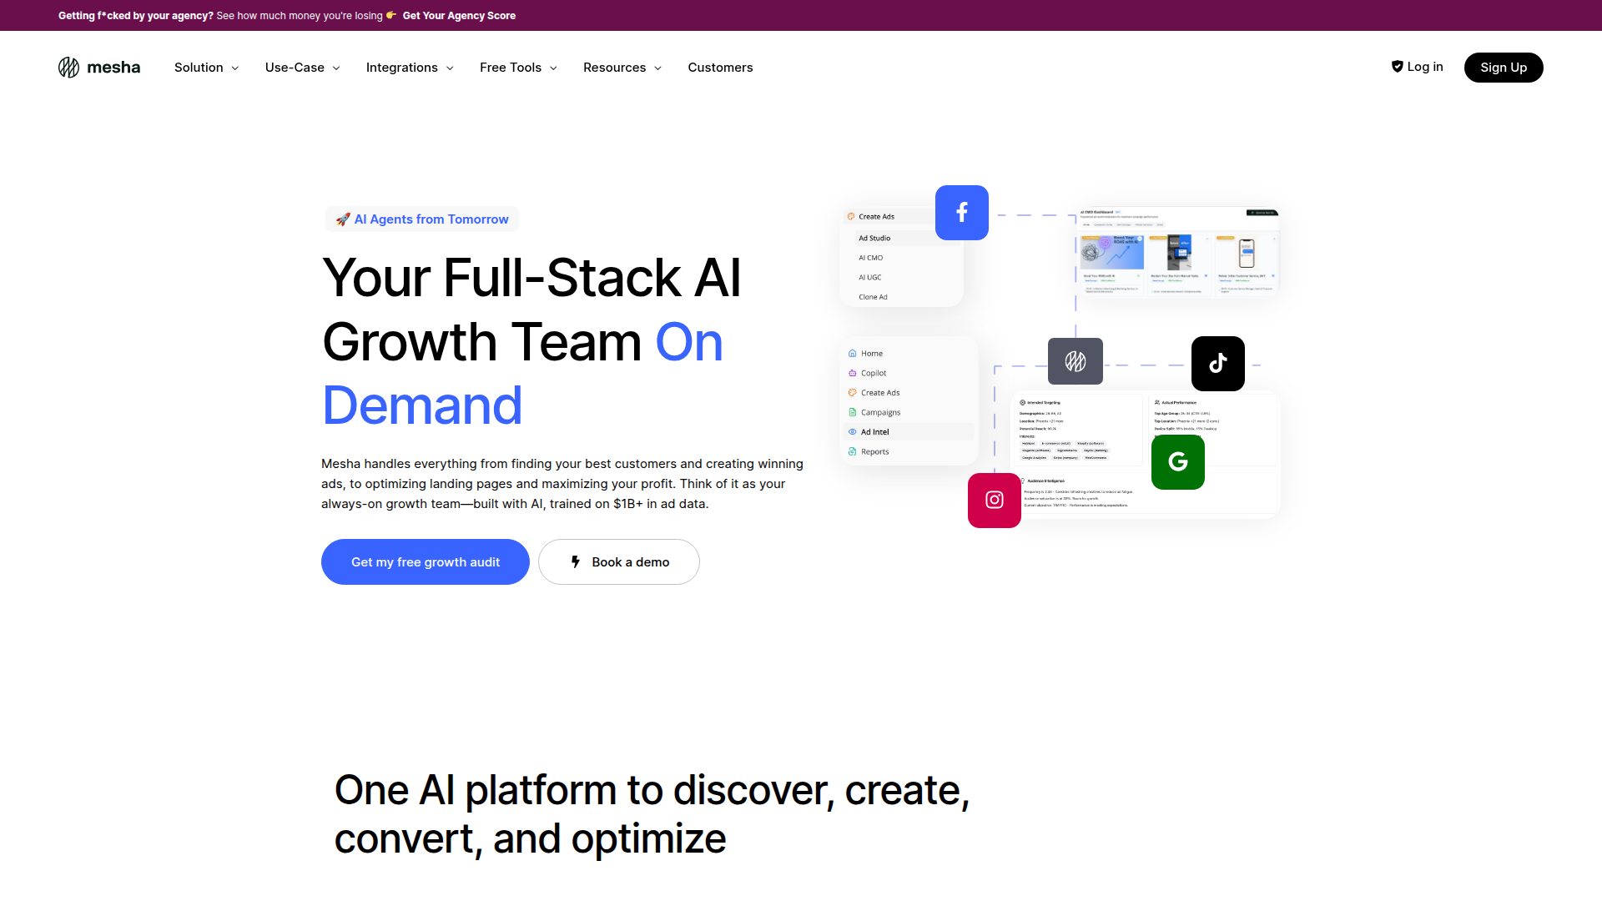
Task: Click the green Google G icon
Action: tap(1177, 462)
